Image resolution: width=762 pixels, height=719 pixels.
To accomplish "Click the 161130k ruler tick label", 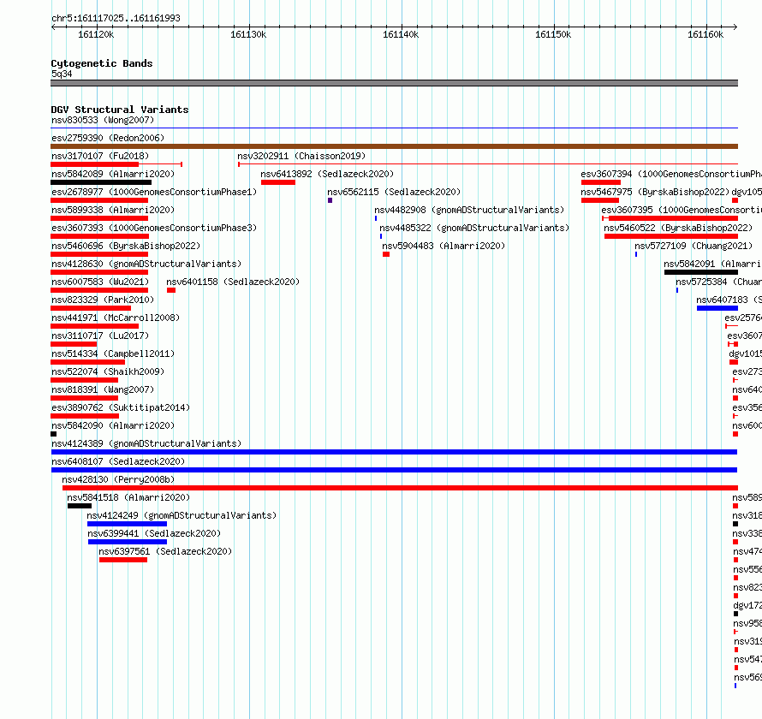I will point(248,34).
